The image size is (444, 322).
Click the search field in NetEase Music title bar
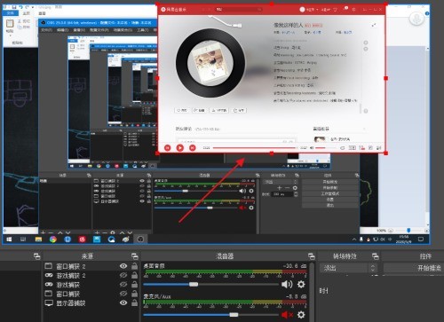pos(239,10)
